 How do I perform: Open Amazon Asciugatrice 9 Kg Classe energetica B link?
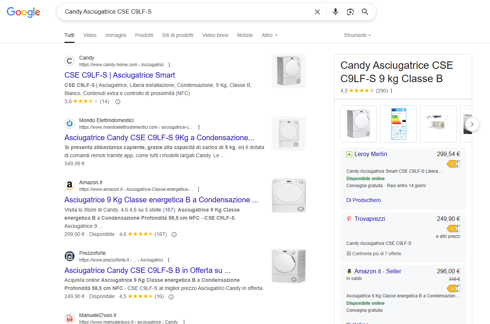161,200
